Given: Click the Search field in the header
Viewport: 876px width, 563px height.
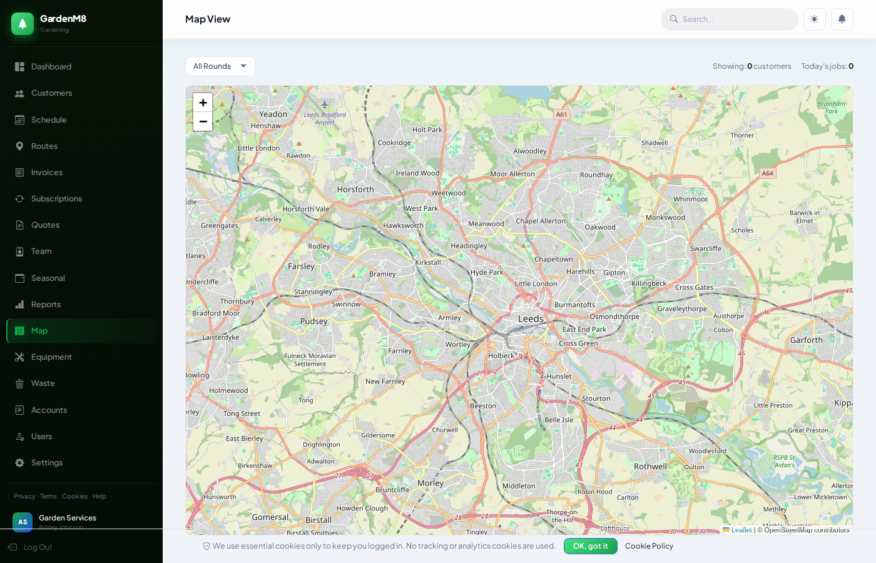Looking at the screenshot, I should [x=729, y=19].
